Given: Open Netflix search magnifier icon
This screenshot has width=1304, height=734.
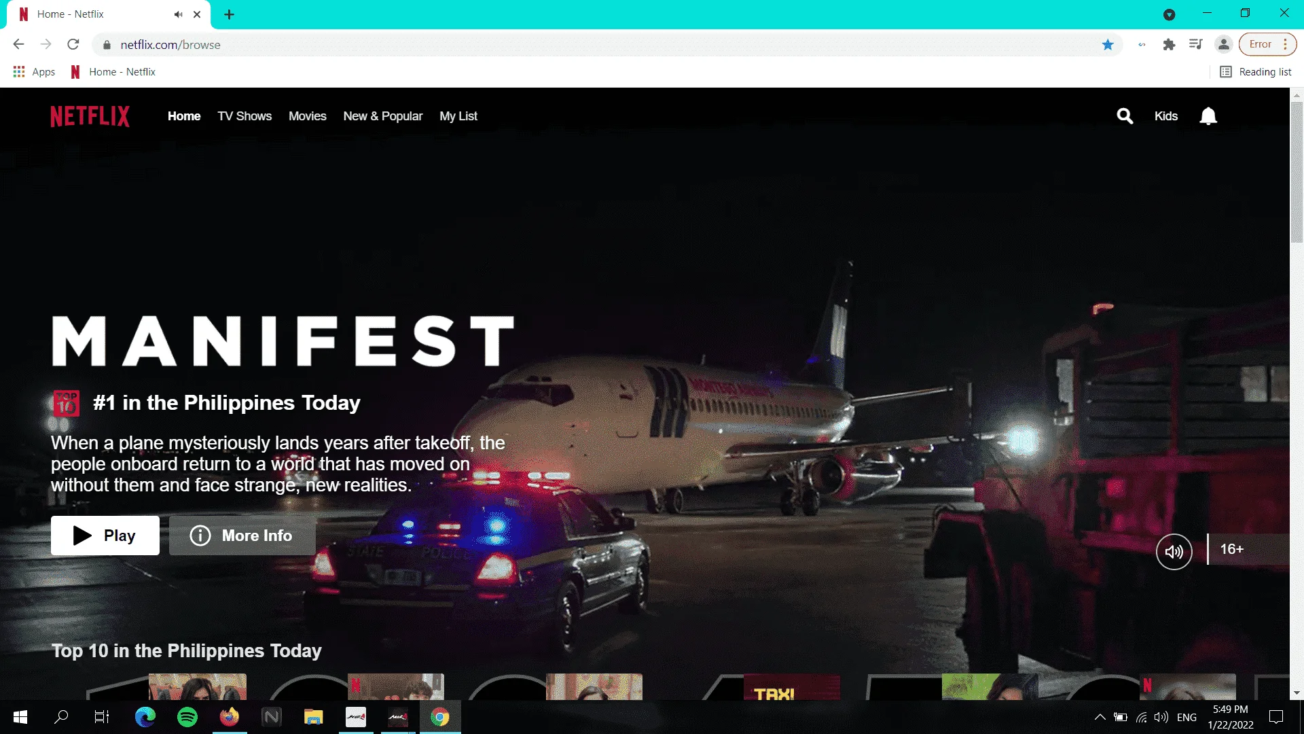Looking at the screenshot, I should coord(1125,116).
